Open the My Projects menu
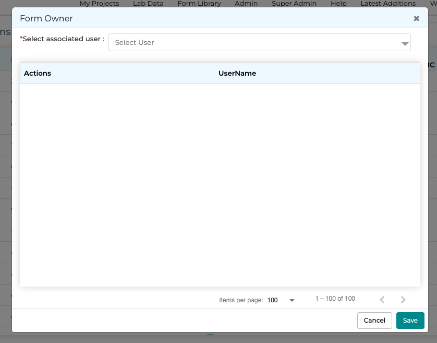This screenshot has width=437, height=343. (x=99, y=3)
